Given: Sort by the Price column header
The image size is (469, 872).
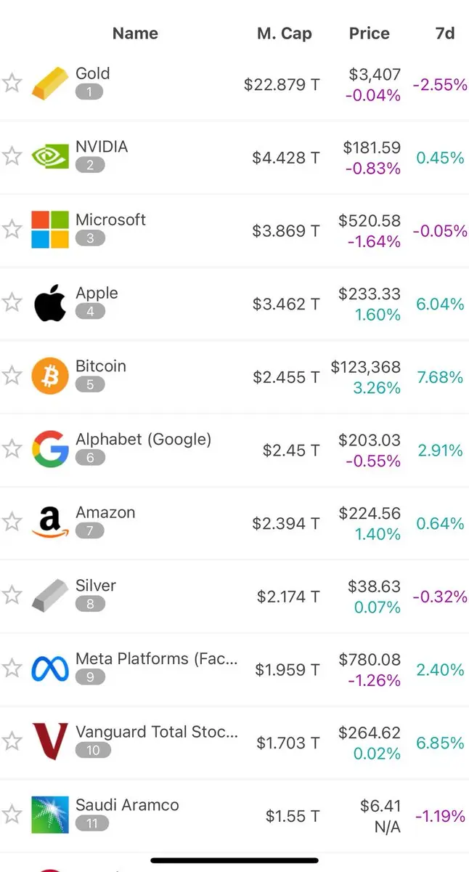Looking at the screenshot, I should point(369,33).
